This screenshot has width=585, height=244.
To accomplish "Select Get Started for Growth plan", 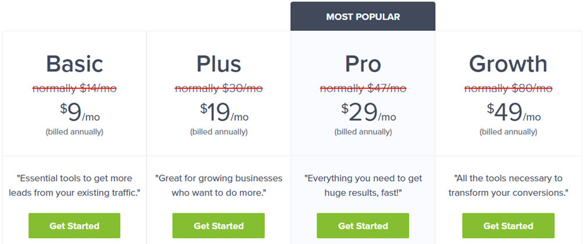I will [508, 226].
